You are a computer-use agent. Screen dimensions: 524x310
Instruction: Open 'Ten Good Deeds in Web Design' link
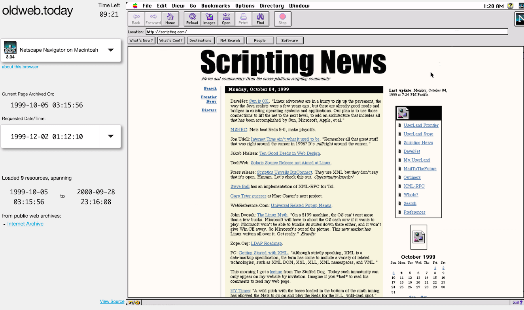[289, 153]
